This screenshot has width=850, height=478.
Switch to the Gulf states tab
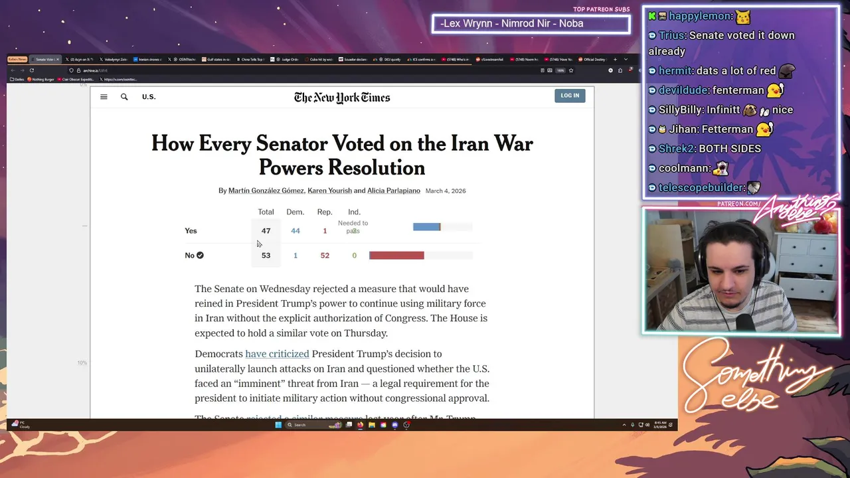(217, 60)
